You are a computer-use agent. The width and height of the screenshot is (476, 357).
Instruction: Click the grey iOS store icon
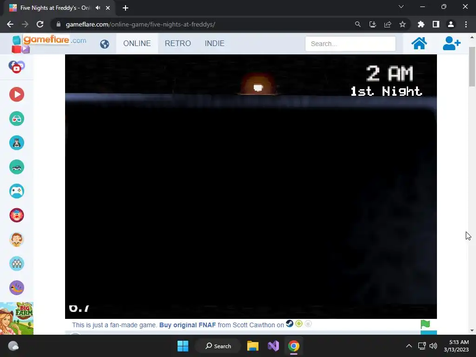308,324
